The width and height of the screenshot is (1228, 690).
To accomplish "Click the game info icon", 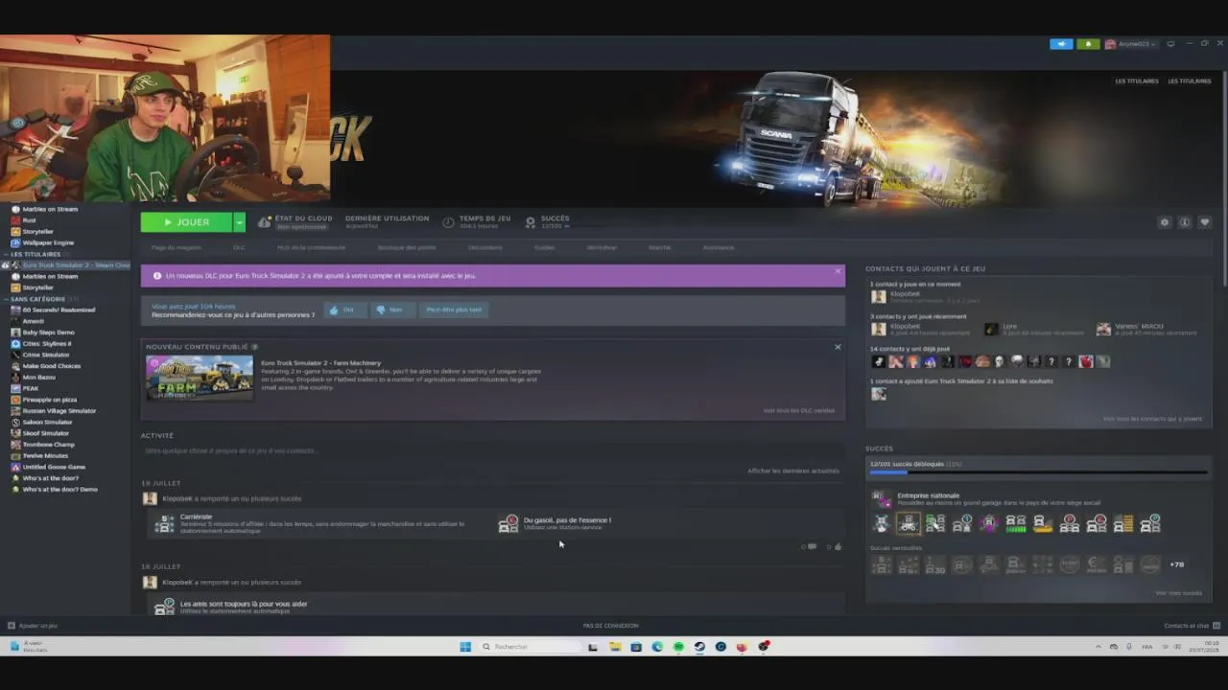I will click(x=1185, y=222).
